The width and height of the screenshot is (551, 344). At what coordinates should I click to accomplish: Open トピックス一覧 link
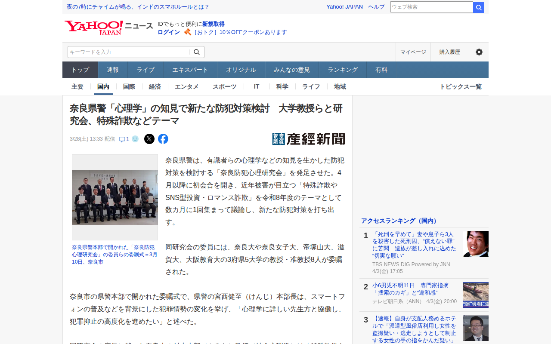pos(461,86)
